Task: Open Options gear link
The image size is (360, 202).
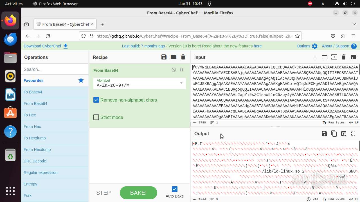Action: click(x=307, y=46)
